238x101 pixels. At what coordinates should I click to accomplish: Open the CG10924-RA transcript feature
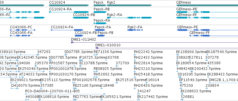click(x=69, y=12)
